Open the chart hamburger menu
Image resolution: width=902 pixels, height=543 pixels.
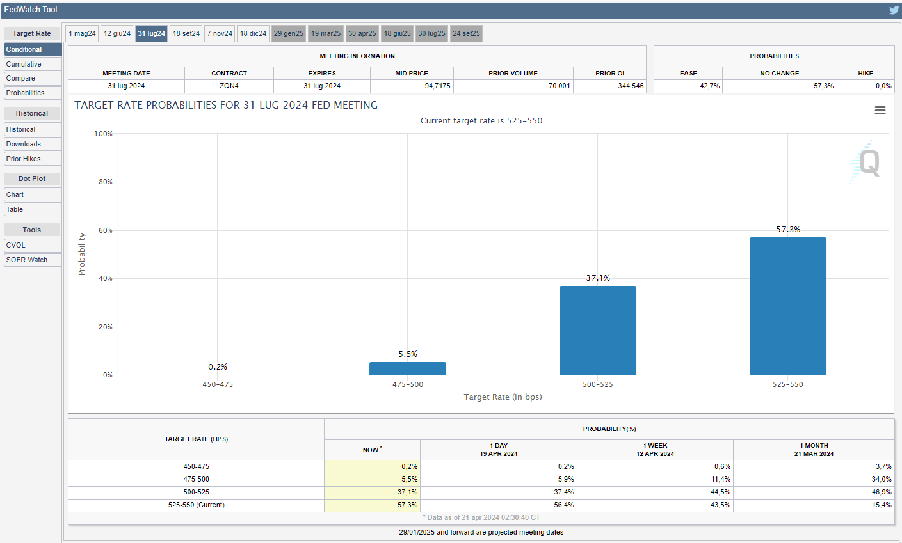click(x=880, y=111)
